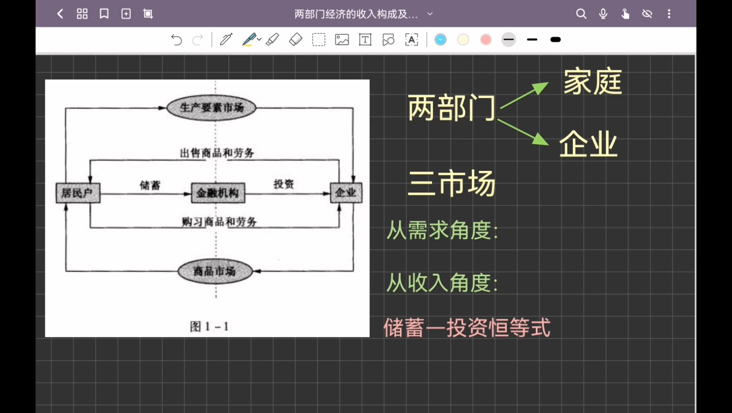Select the active fountain pen tool
This screenshot has height=413, width=732.
tap(249, 39)
